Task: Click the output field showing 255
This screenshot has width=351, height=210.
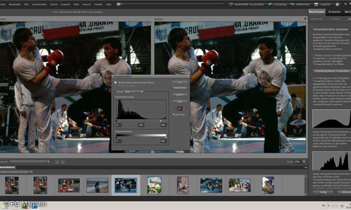Action: [163, 141]
